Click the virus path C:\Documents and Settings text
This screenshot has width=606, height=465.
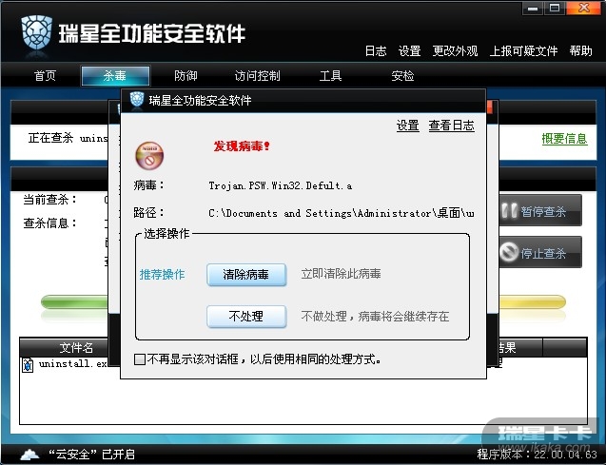(342, 213)
